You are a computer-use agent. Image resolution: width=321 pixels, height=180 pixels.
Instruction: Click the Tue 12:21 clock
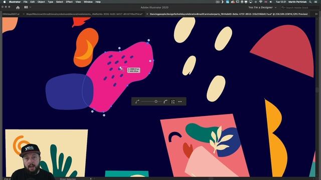click(281, 2)
